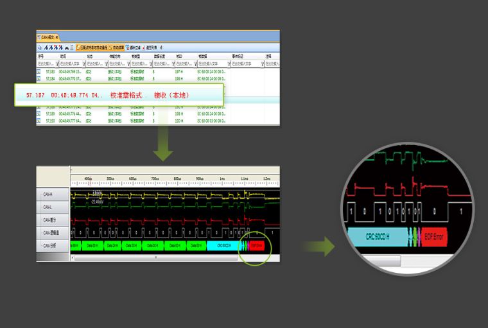This screenshot has height=328, width=488.
Task: Click the frame icon of row 57,190
Action: (39, 120)
